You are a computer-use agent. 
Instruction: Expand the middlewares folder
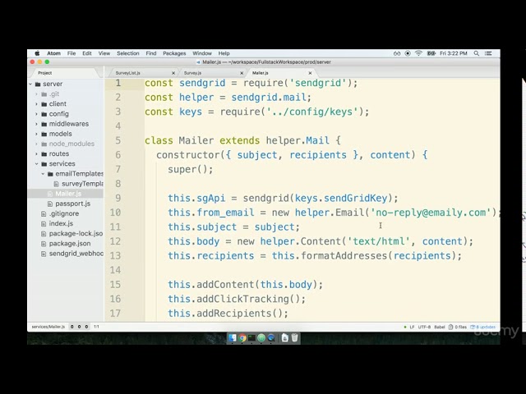click(x=36, y=124)
